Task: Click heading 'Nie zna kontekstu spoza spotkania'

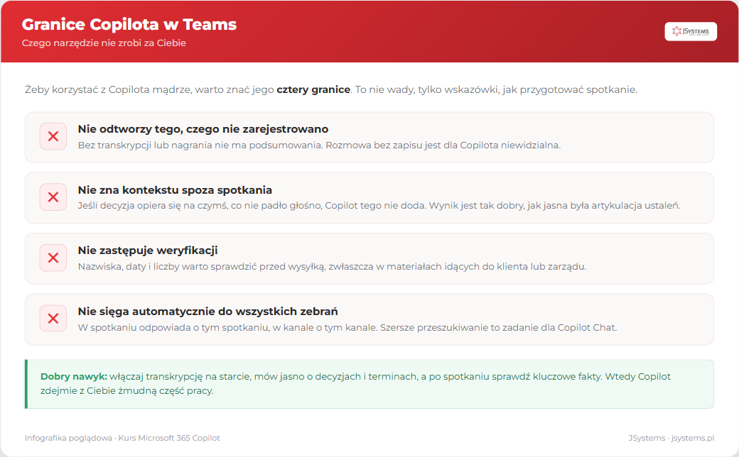Action: click(x=175, y=189)
